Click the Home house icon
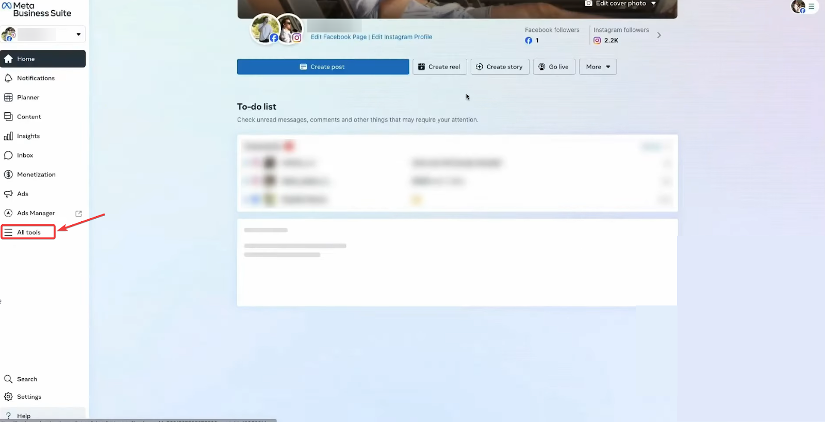This screenshot has width=825, height=422. coord(8,59)
